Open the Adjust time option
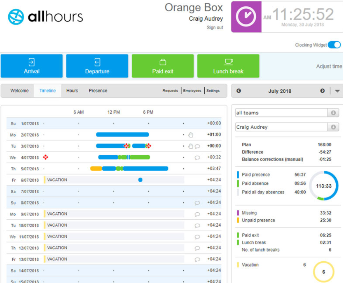 click(x=329, y=66)
